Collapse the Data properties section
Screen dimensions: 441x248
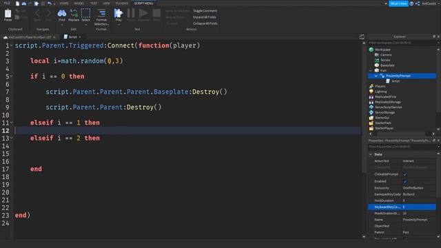point(371,154)
